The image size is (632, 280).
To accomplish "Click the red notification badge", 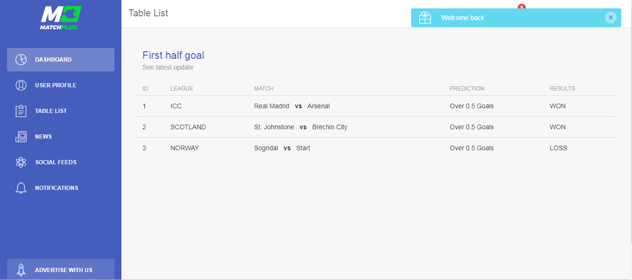I will pyautogui.click(x=522, y=7).
